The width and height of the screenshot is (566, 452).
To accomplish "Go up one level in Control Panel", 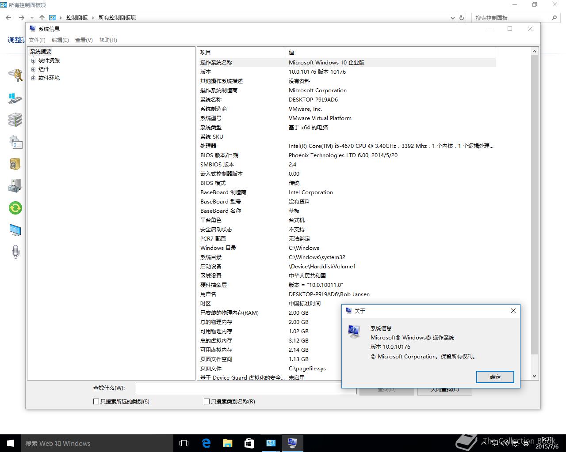I will click(42, 18).
